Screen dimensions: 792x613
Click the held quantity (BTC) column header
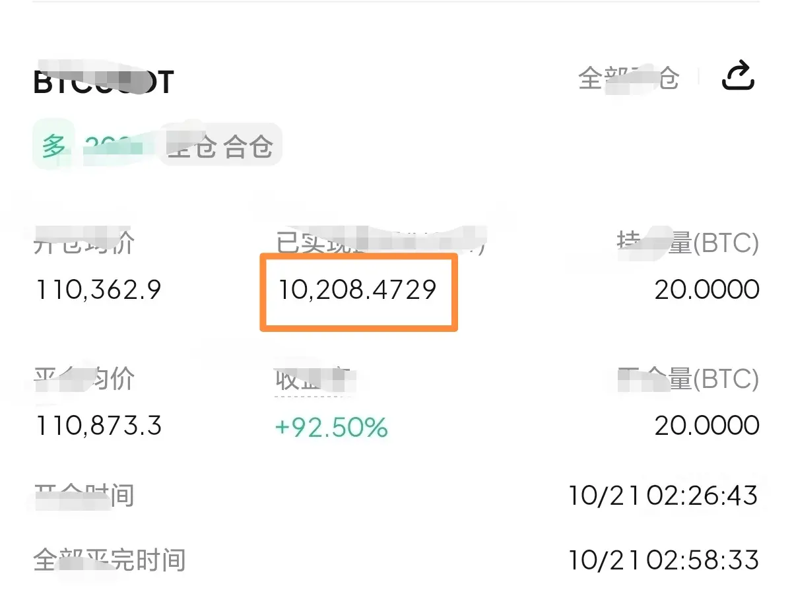(688, 243)
